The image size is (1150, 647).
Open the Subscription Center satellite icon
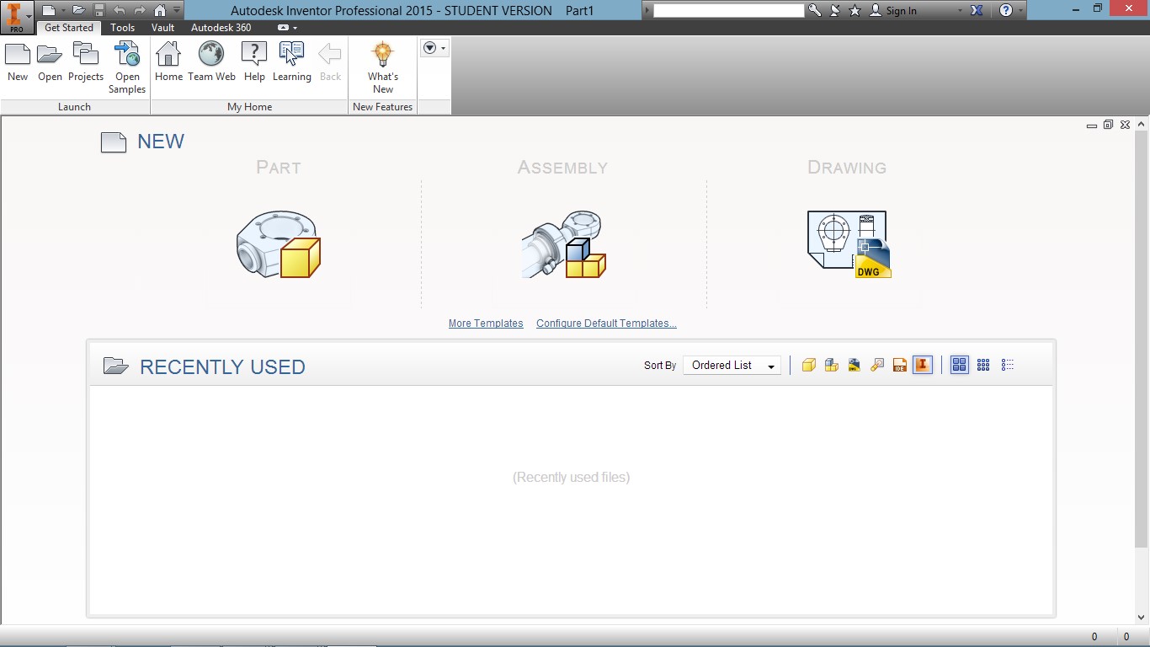835,10
